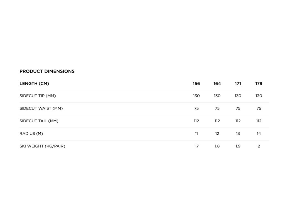This screenshot has width=285, height=214.
Task: Select the LENGTH (CM) row label
Action: point(34,84)
